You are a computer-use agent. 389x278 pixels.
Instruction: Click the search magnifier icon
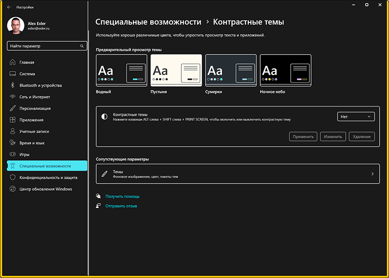pos(82,46)
